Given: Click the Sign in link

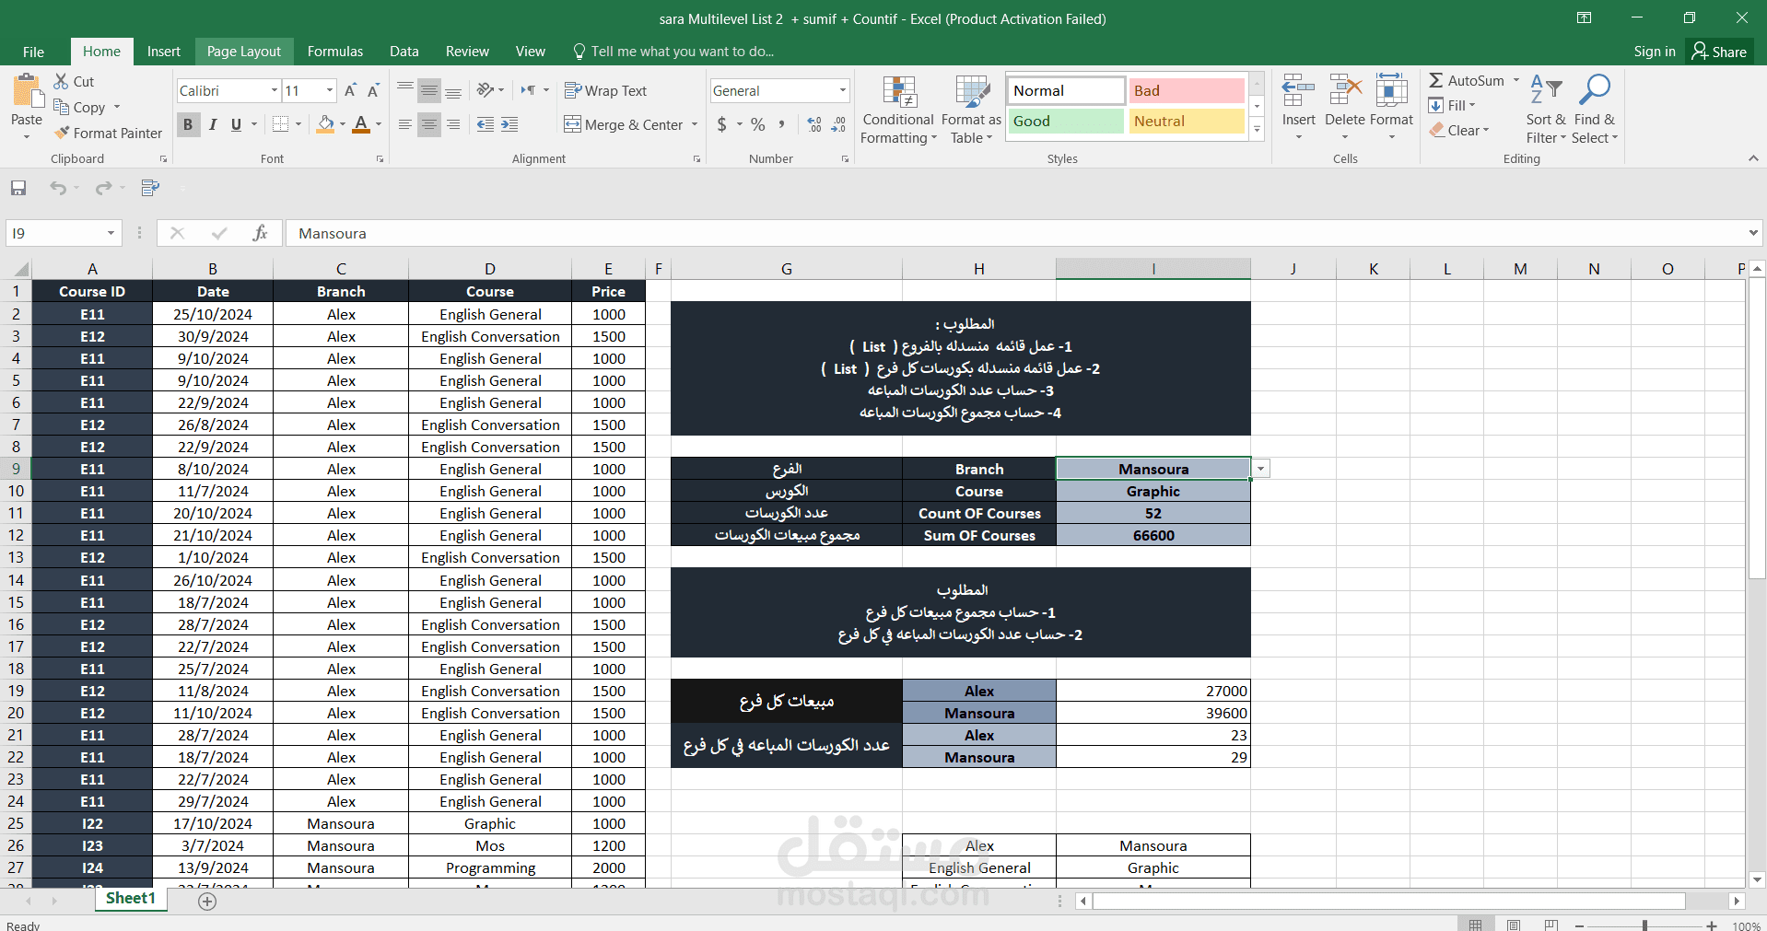Looking at the screenshot, I should tap(1654, 51).
